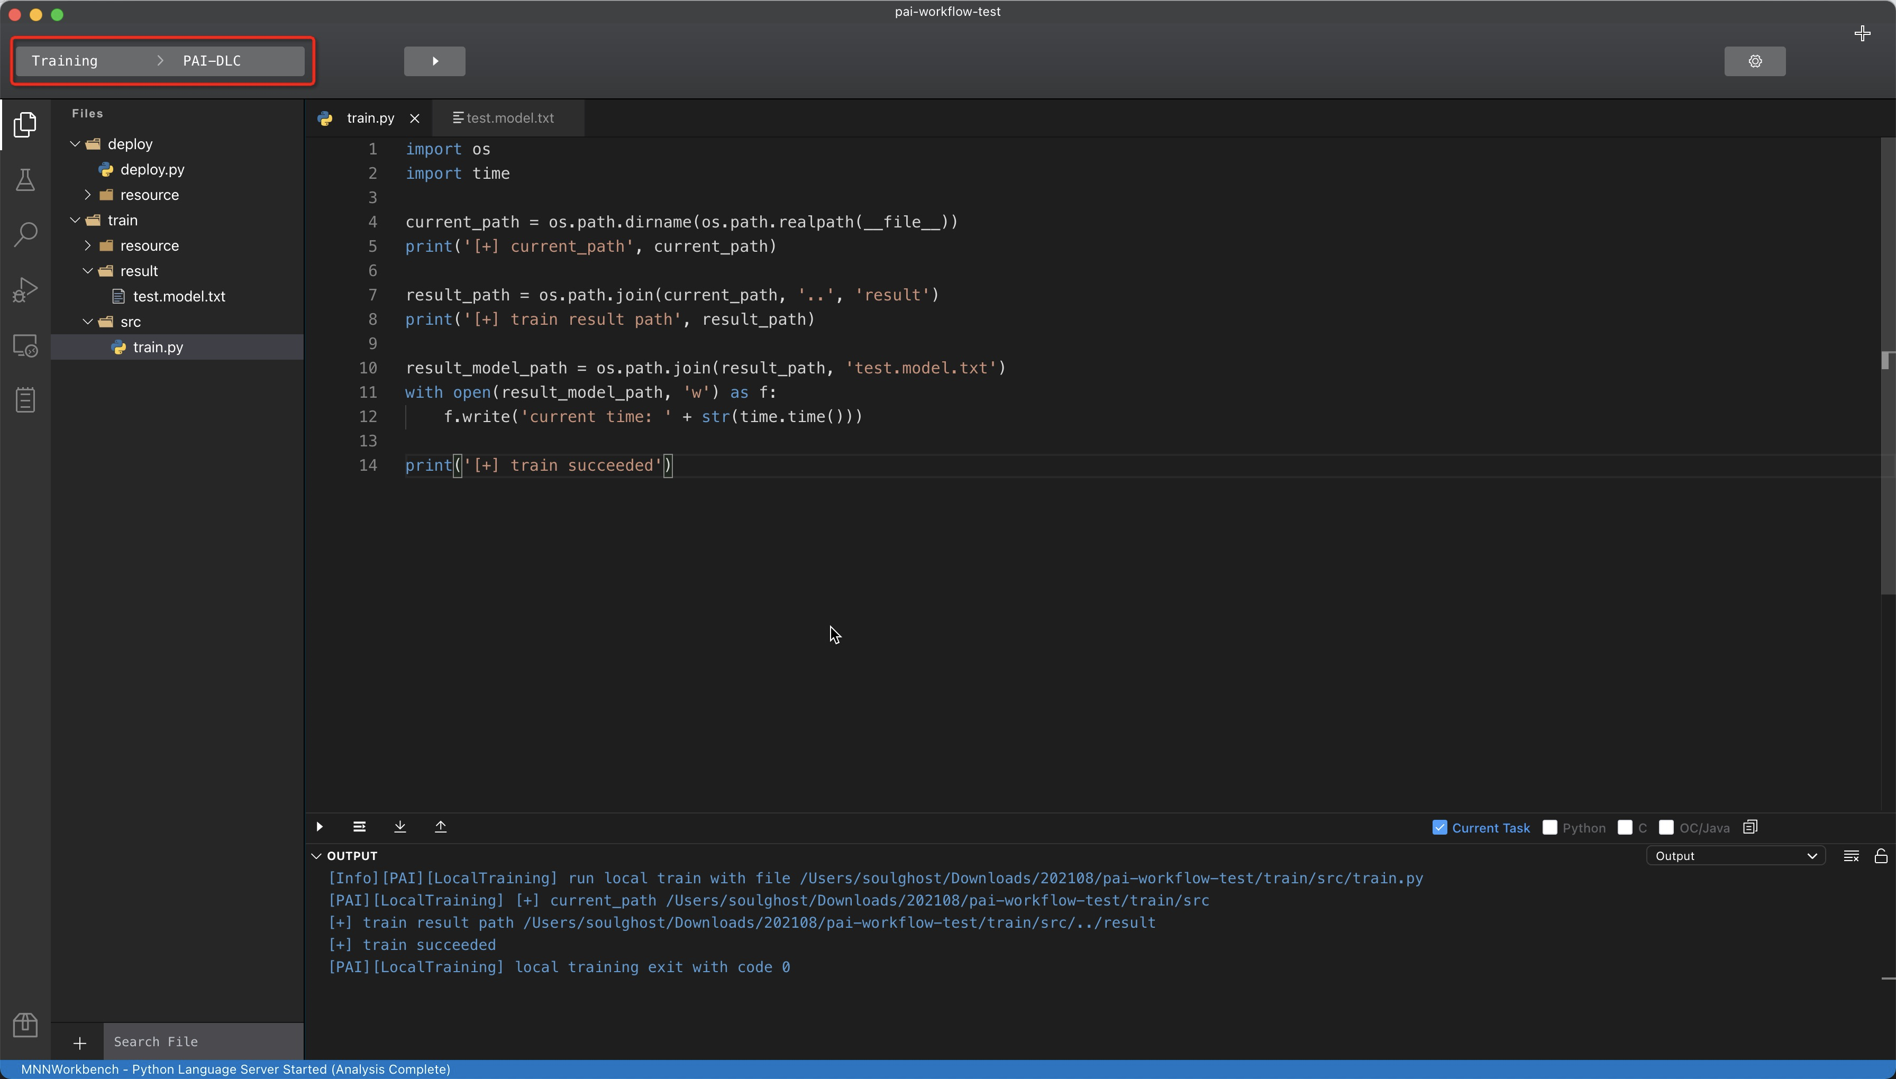
Task: Close the train.py tab
Action: click(414, 118)
